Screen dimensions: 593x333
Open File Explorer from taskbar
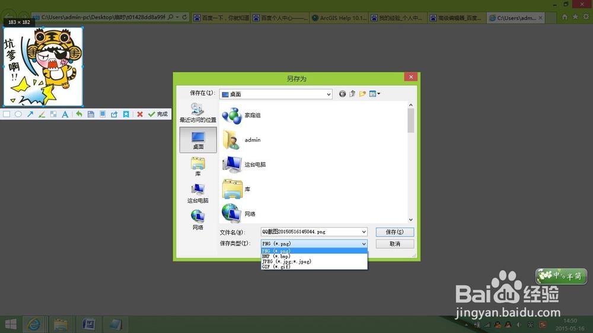pos(60,324)
